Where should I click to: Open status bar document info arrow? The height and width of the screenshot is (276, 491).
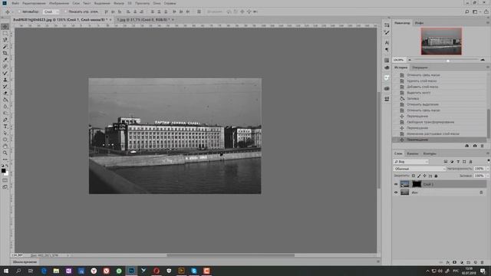[x=68, y=255]
